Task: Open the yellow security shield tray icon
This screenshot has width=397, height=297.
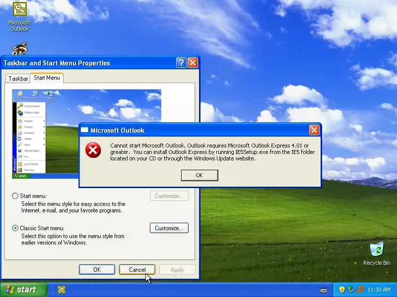Action: [342, 290]
